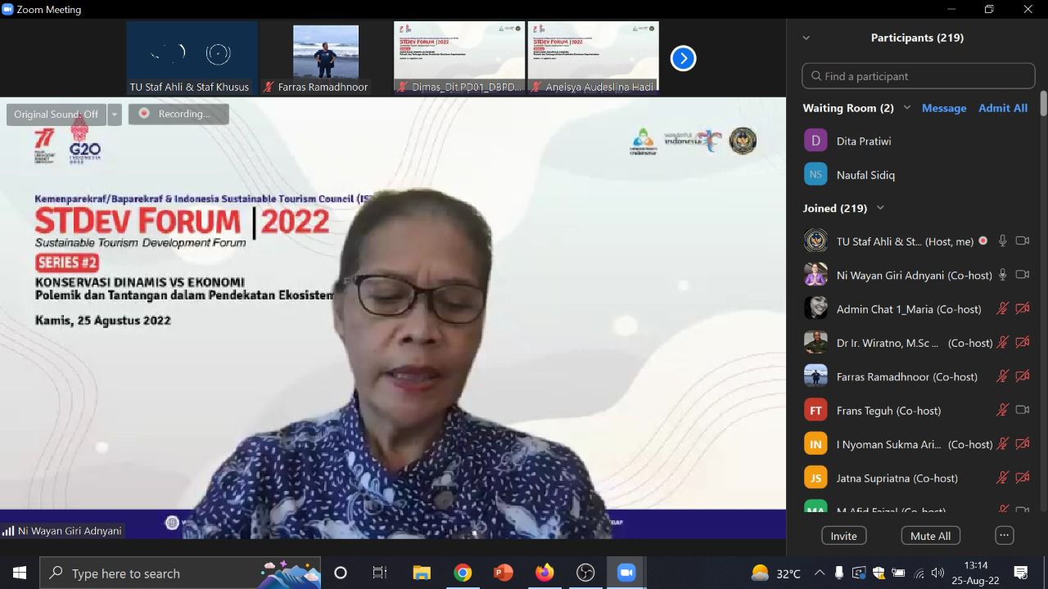Click video camera icon for TU Staf Ahli host
This screenshot has width=1048, height=589.
coord(1022,241)
